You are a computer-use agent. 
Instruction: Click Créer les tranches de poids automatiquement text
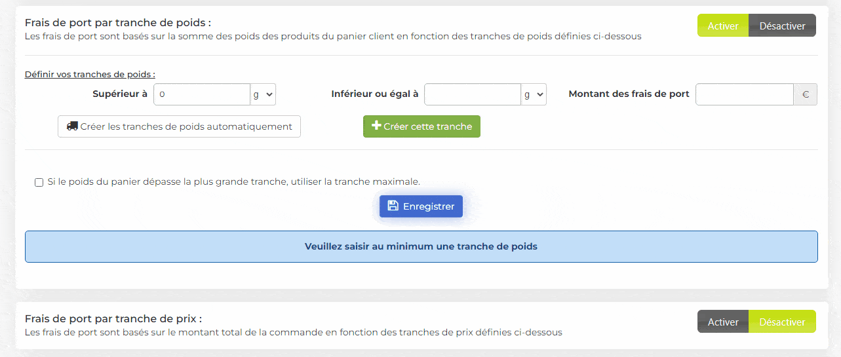[x=186, y=126]
